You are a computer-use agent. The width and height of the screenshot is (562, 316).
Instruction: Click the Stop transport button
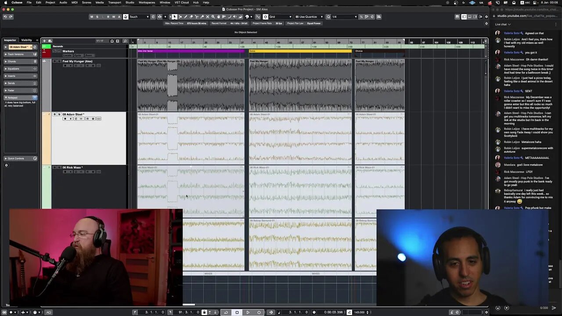pos(237,312)
